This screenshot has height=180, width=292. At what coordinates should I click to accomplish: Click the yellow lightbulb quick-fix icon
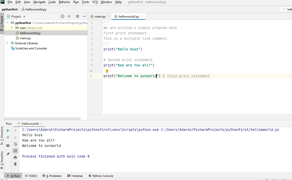click(107, 71)
